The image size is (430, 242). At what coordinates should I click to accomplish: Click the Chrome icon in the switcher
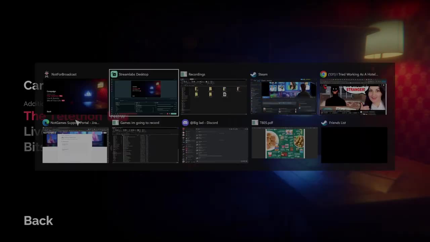323,74
